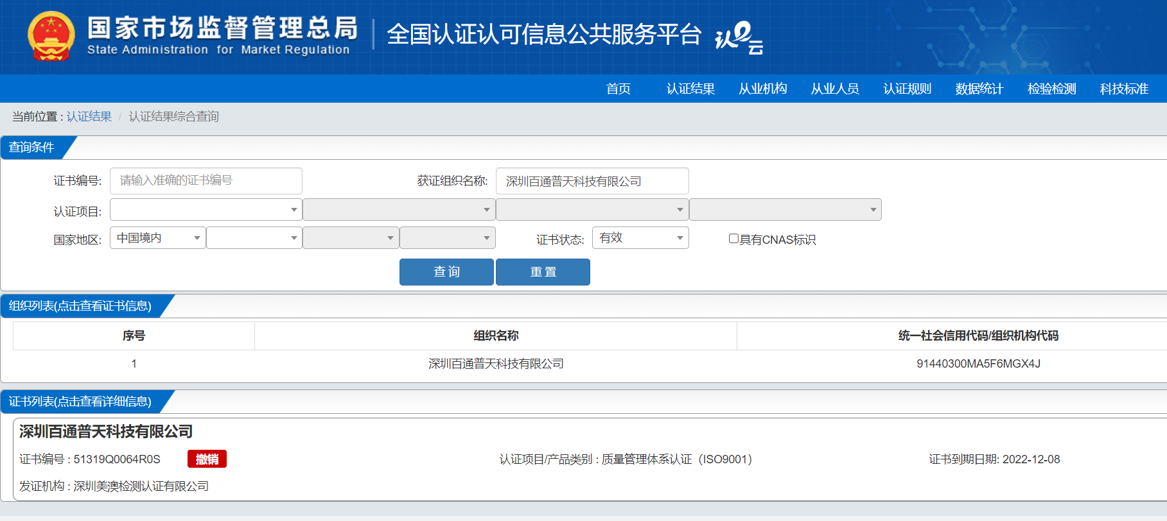Open the province dropdown beside 中国境内
Screen dimensions: 1167x521
point(254,237)
